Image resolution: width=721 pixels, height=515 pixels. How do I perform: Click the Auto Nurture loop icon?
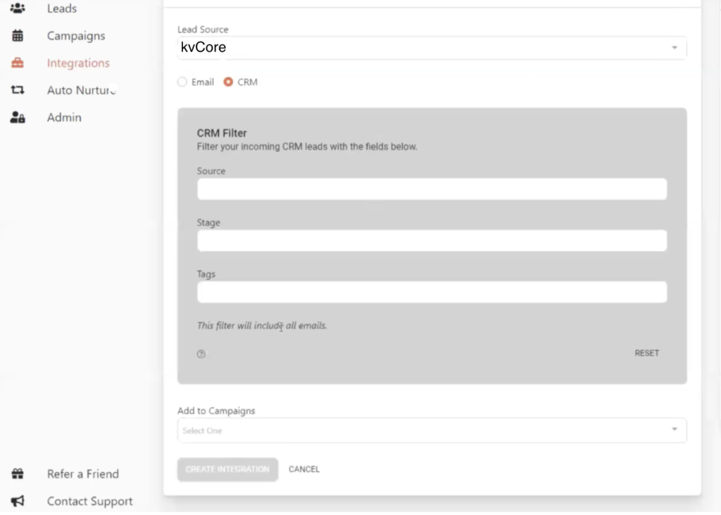coord(18,89)
